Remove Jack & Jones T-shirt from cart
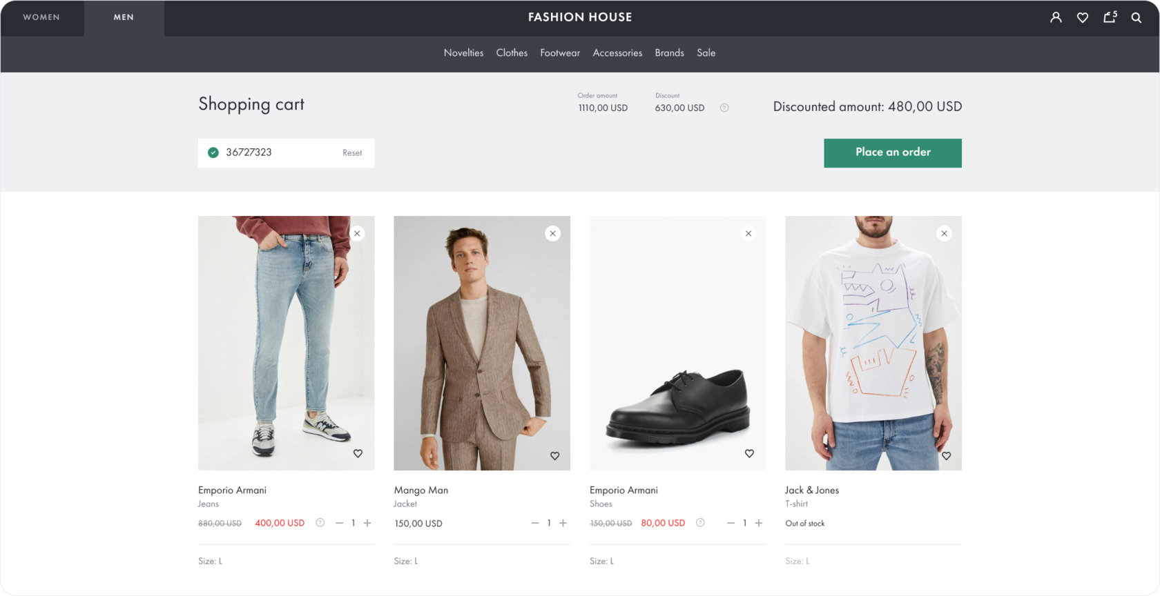Screen dimensions: 1160x596 [944, 233]
